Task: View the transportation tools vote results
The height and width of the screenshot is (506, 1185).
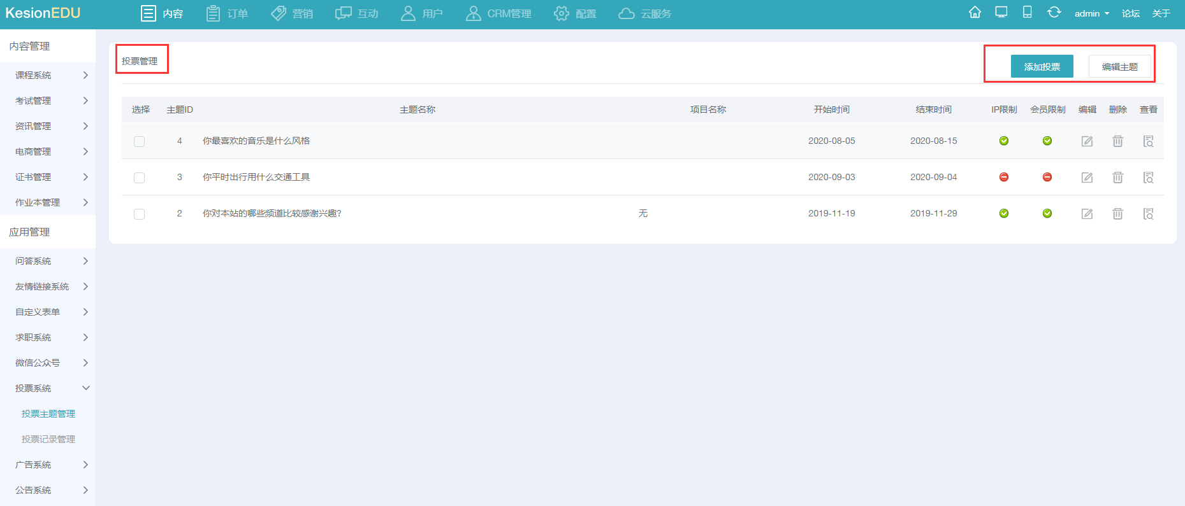Action: [x=1149, y=178]
